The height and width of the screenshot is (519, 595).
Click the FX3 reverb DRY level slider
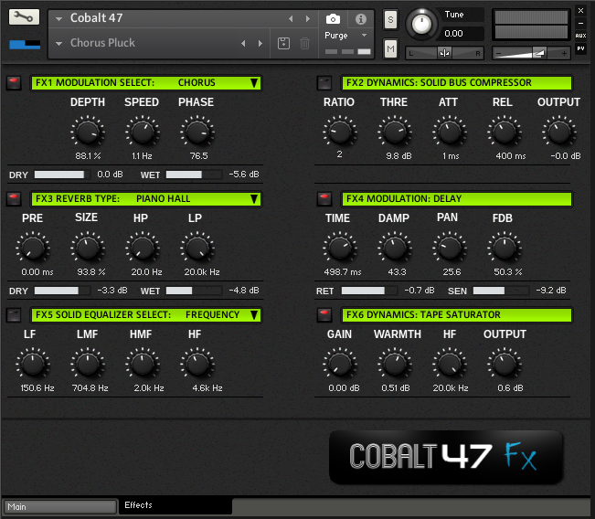(62, 291)
